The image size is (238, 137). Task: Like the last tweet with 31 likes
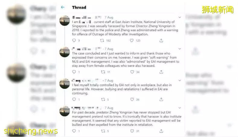132,131
